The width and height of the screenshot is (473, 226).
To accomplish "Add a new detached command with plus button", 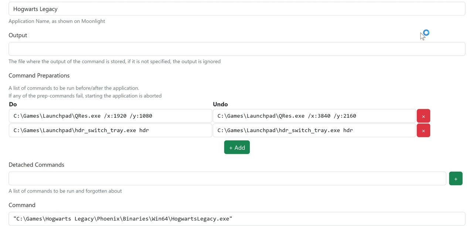I will tap(456, 179).
